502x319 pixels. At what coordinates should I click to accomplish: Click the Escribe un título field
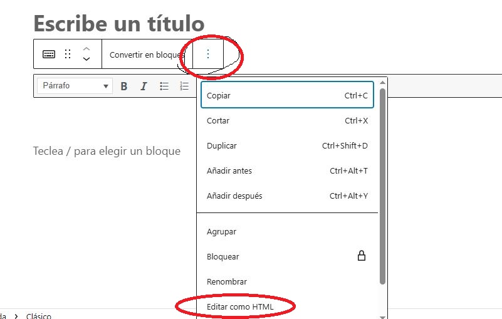click(119, 24)
